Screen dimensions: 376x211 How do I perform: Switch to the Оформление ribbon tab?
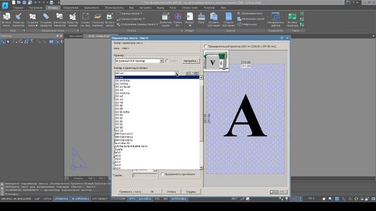pos(70,8)
